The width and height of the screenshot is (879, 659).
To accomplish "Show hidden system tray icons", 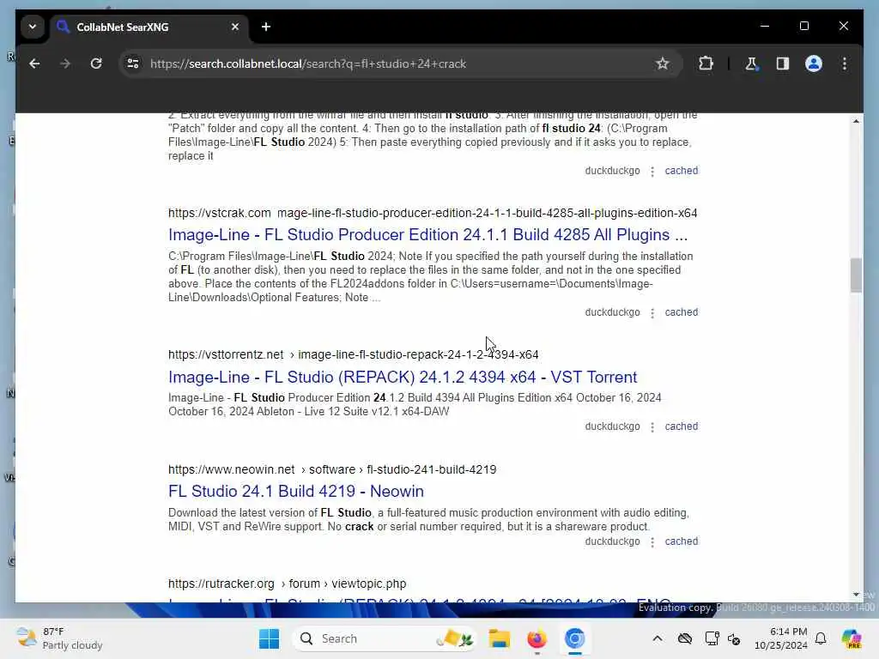I will point(658,638).
